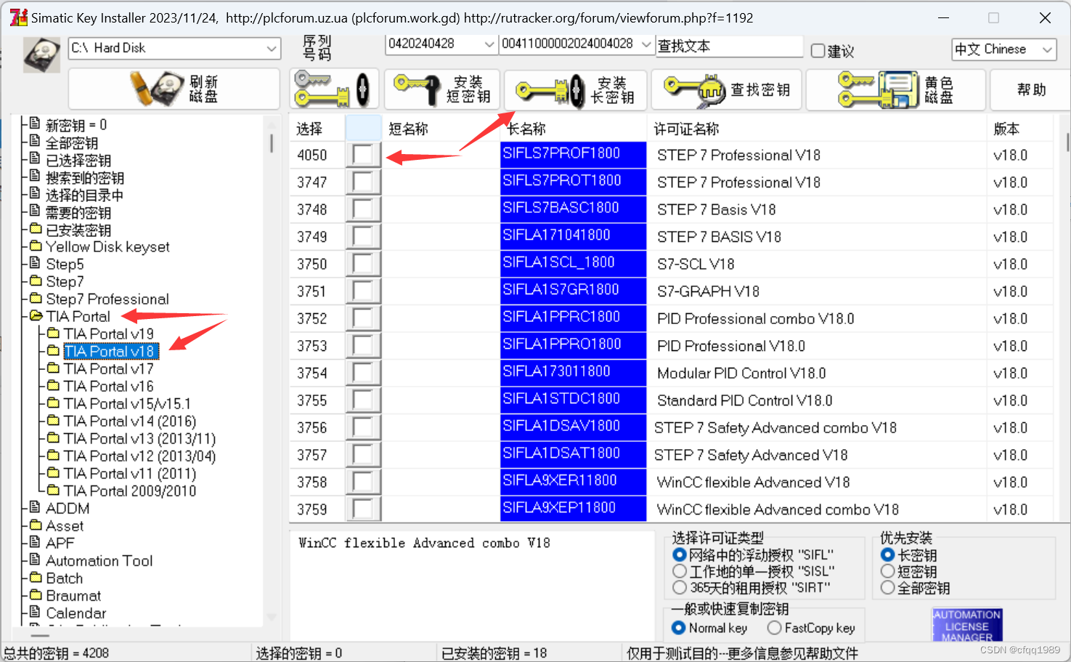Click the install long key button
This screenshot has width=1071, height=662.
(x=575, y=89)
